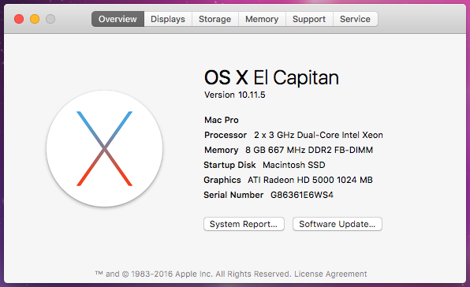Select the serial number G86361E6WS4
Screen dimensions: 470x287
coord(302,195)
